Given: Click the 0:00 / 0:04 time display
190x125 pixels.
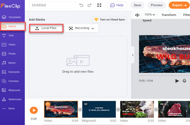Looking at the screenshot, I should (146, 81).
